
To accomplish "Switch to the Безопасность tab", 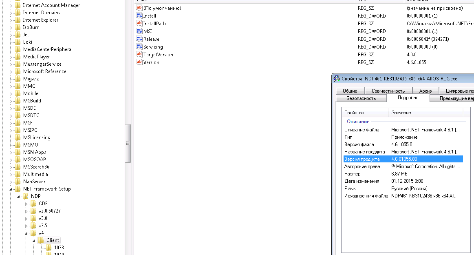I will coord(361,98).
